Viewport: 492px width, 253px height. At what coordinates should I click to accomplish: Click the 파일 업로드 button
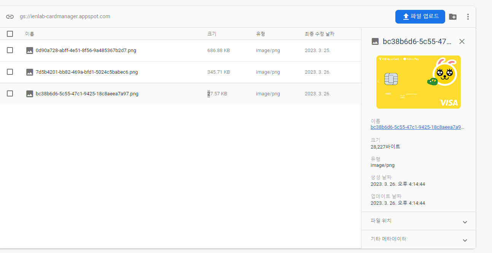[420, 17]
